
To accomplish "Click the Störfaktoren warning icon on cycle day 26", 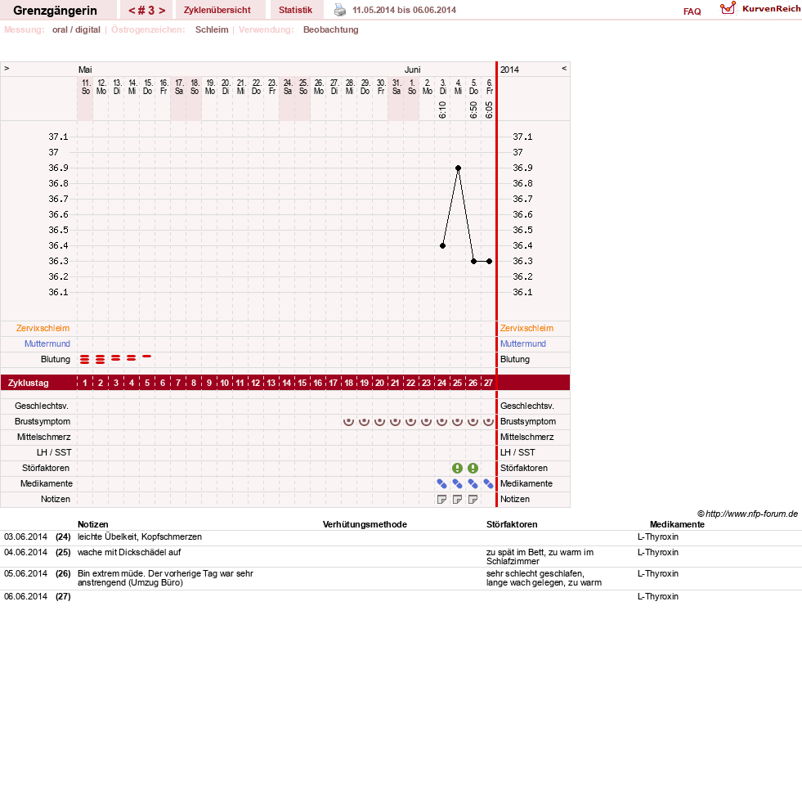I will click(473, 468).
